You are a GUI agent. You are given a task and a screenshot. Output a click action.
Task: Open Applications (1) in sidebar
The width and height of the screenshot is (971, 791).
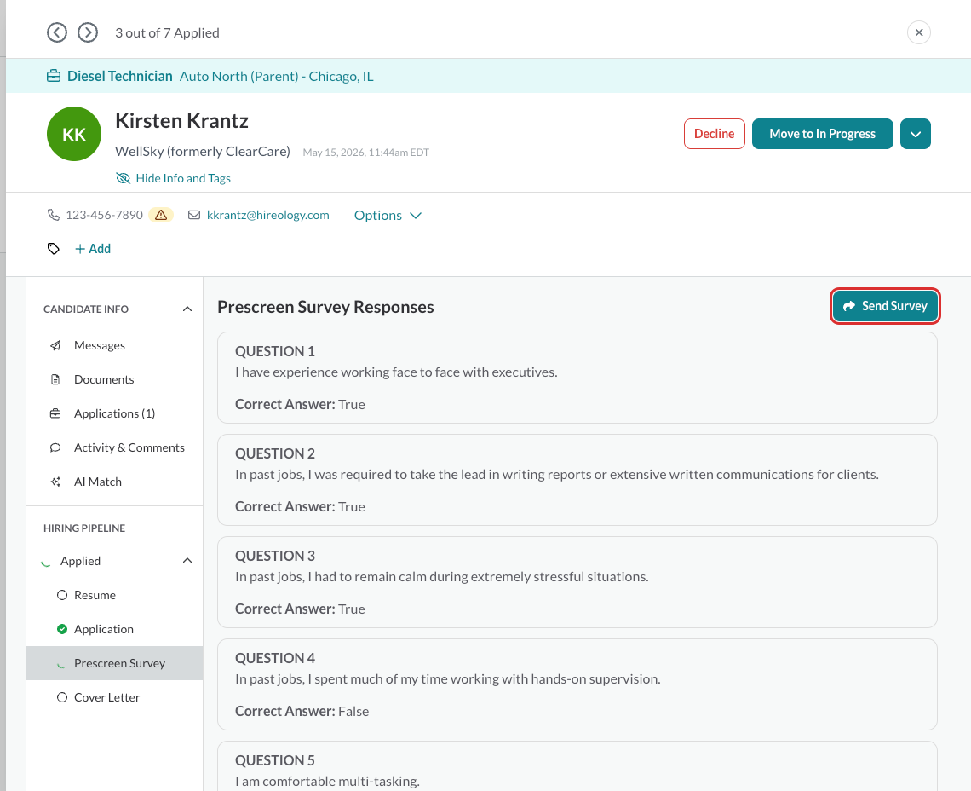tap(115, 413)
